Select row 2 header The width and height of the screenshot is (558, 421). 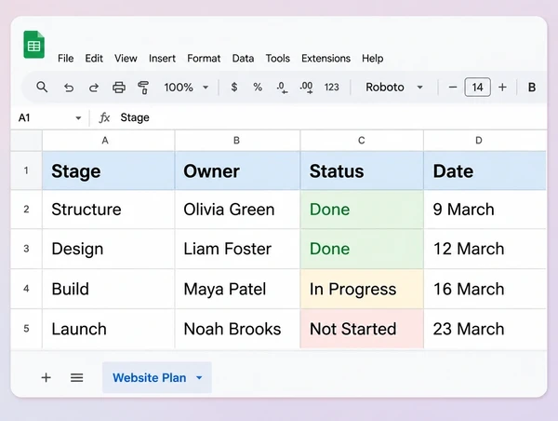coord(26,210)
